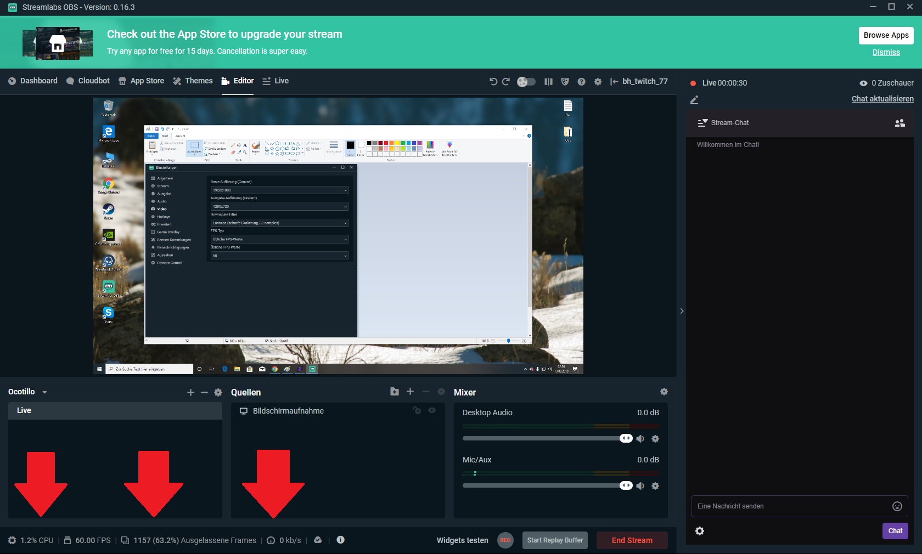
Task: Add a new scene with plus icon
Action: point(190,392)
